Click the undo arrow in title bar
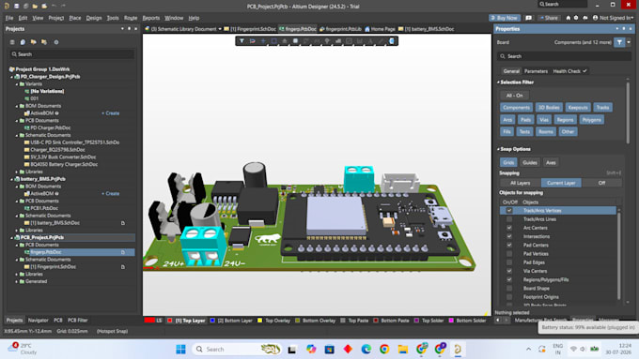 [x=54, y=7]
